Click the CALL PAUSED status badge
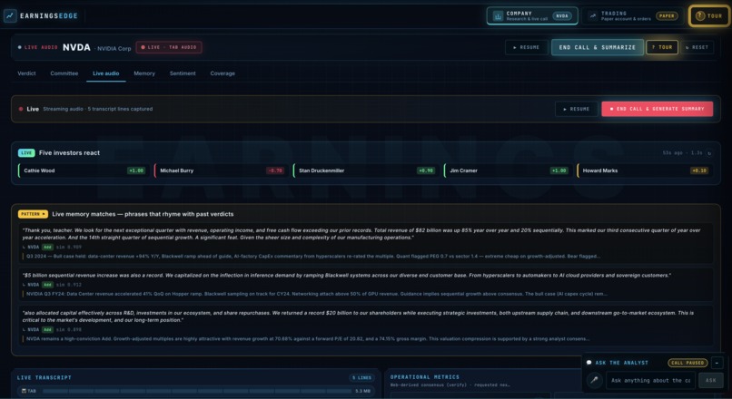 coord(687,362)
